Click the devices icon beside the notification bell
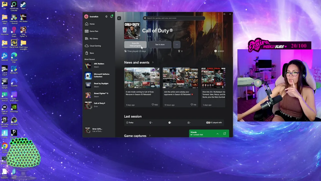 point(106,17)
